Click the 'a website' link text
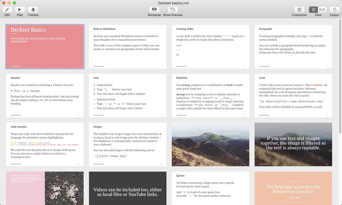The height and width of the screenshot is (205, 342). pos(316,85)
